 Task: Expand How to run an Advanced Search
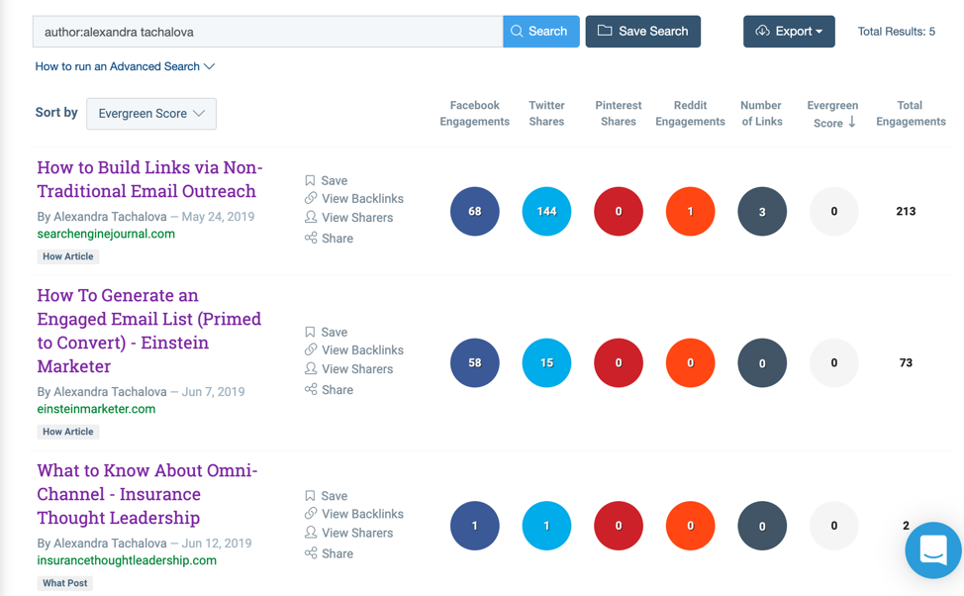click(x=125, y=66)
